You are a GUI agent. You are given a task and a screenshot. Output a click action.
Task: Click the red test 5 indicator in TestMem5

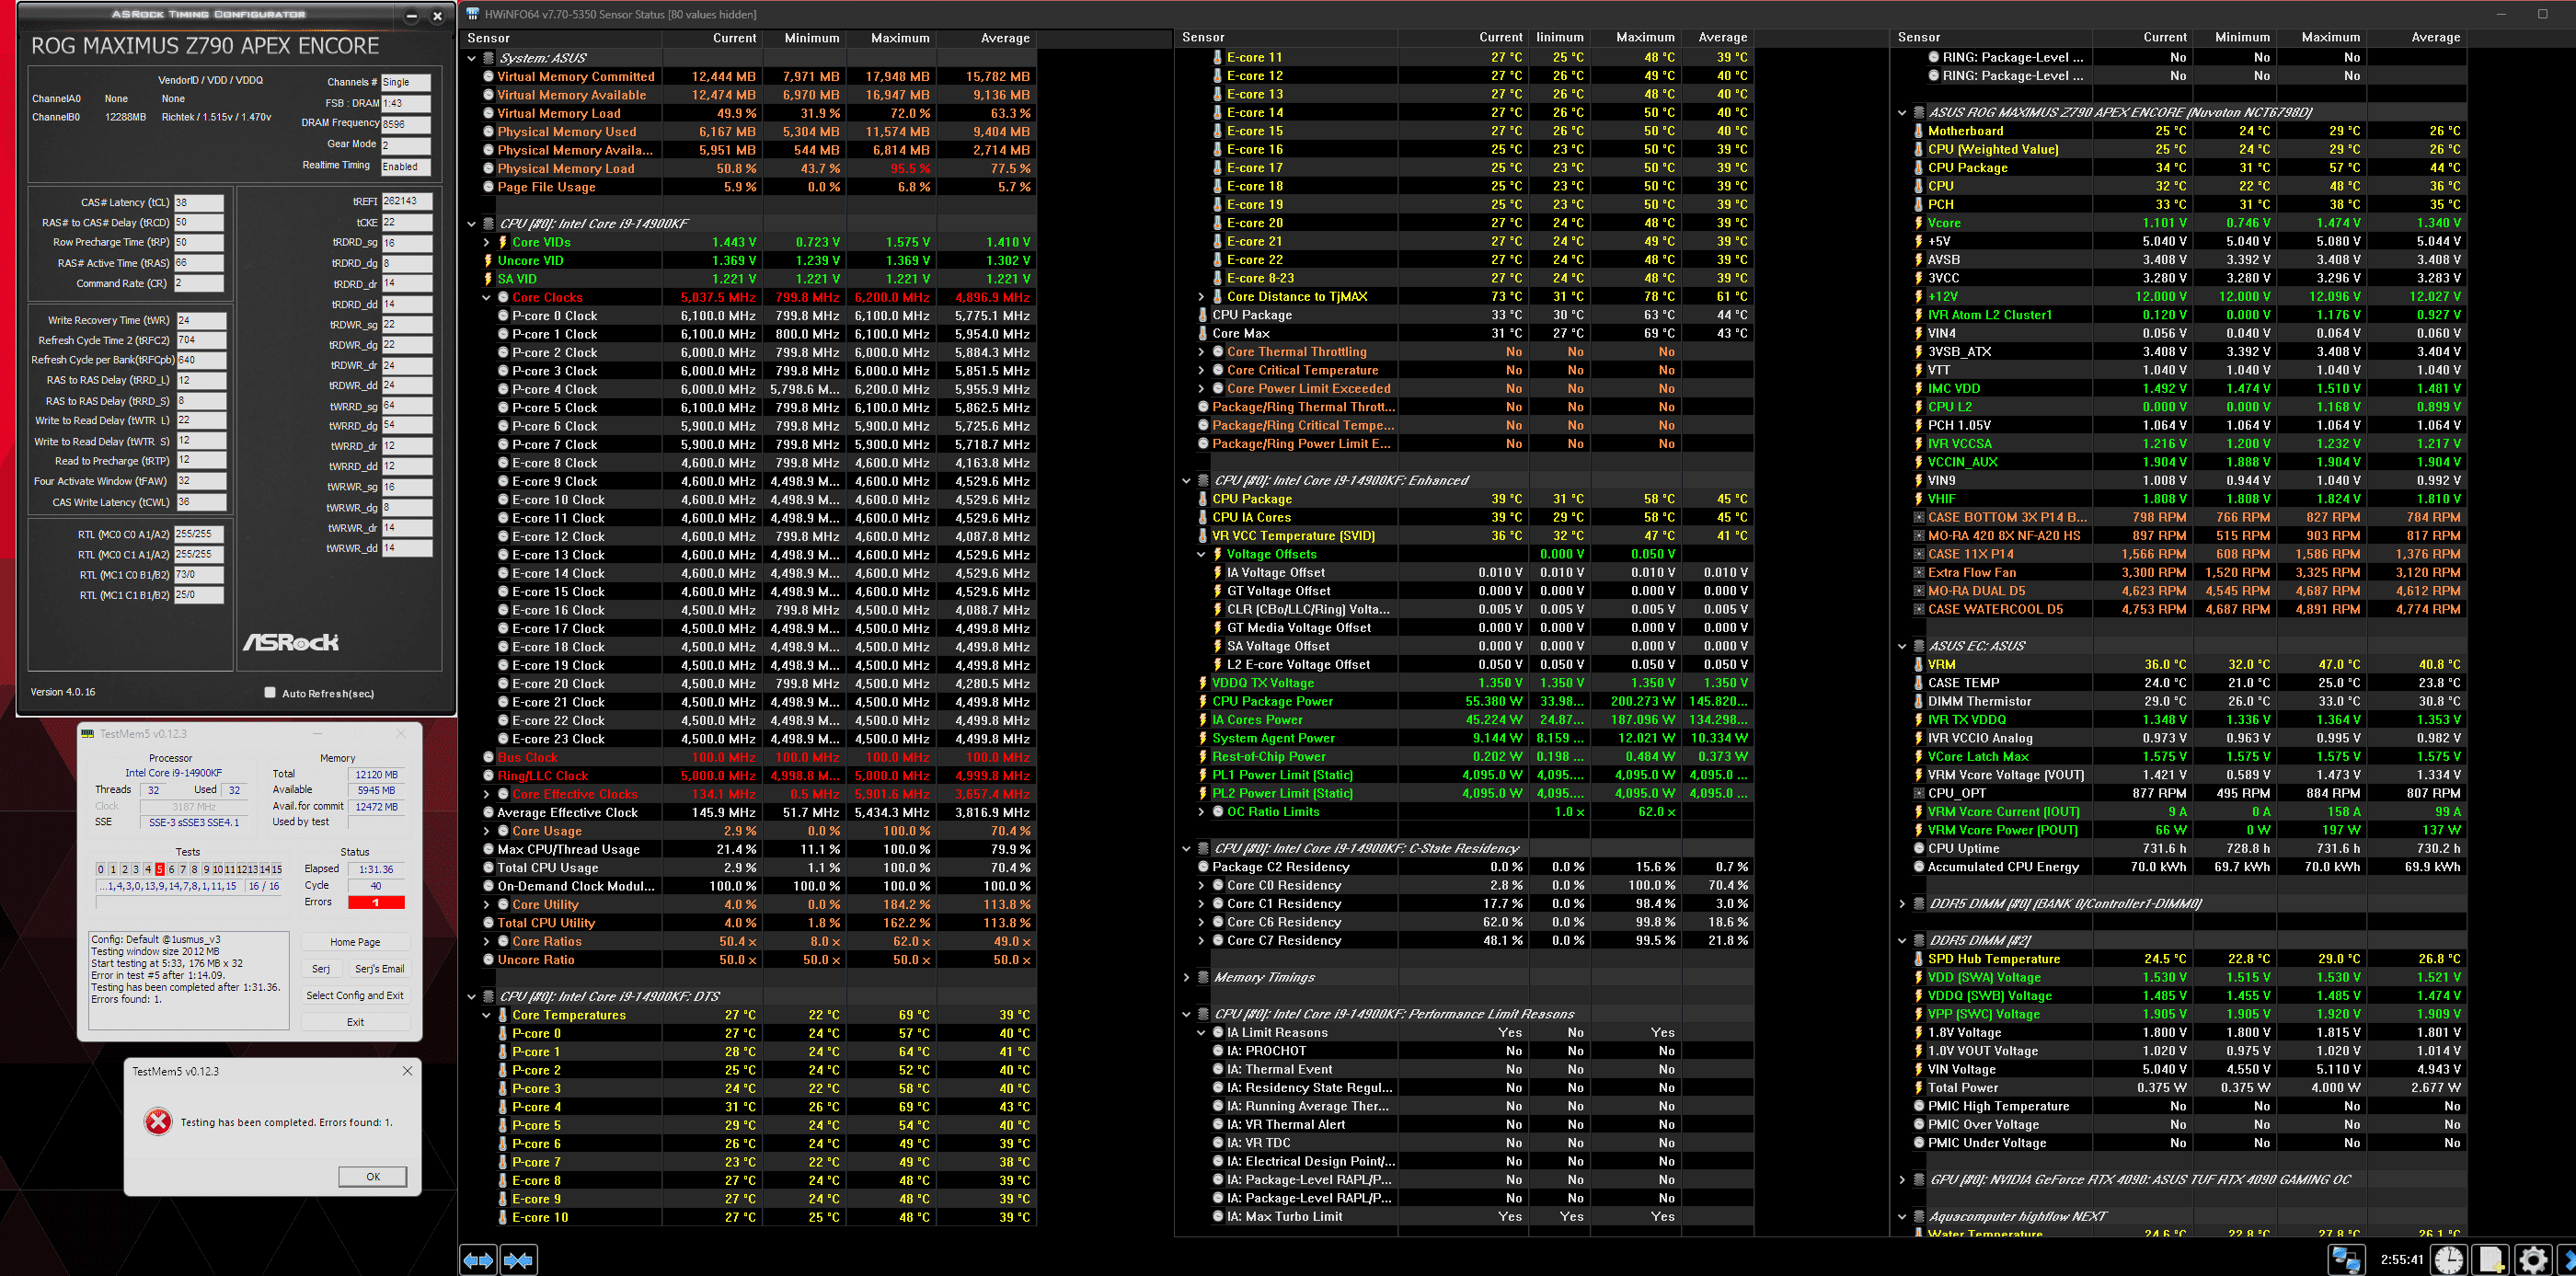pyautogui.click(x=159, y=869)
